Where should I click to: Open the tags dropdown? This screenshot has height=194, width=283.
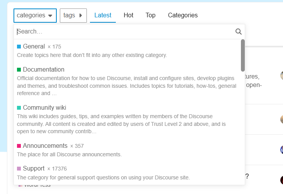[x=73, y=15]
